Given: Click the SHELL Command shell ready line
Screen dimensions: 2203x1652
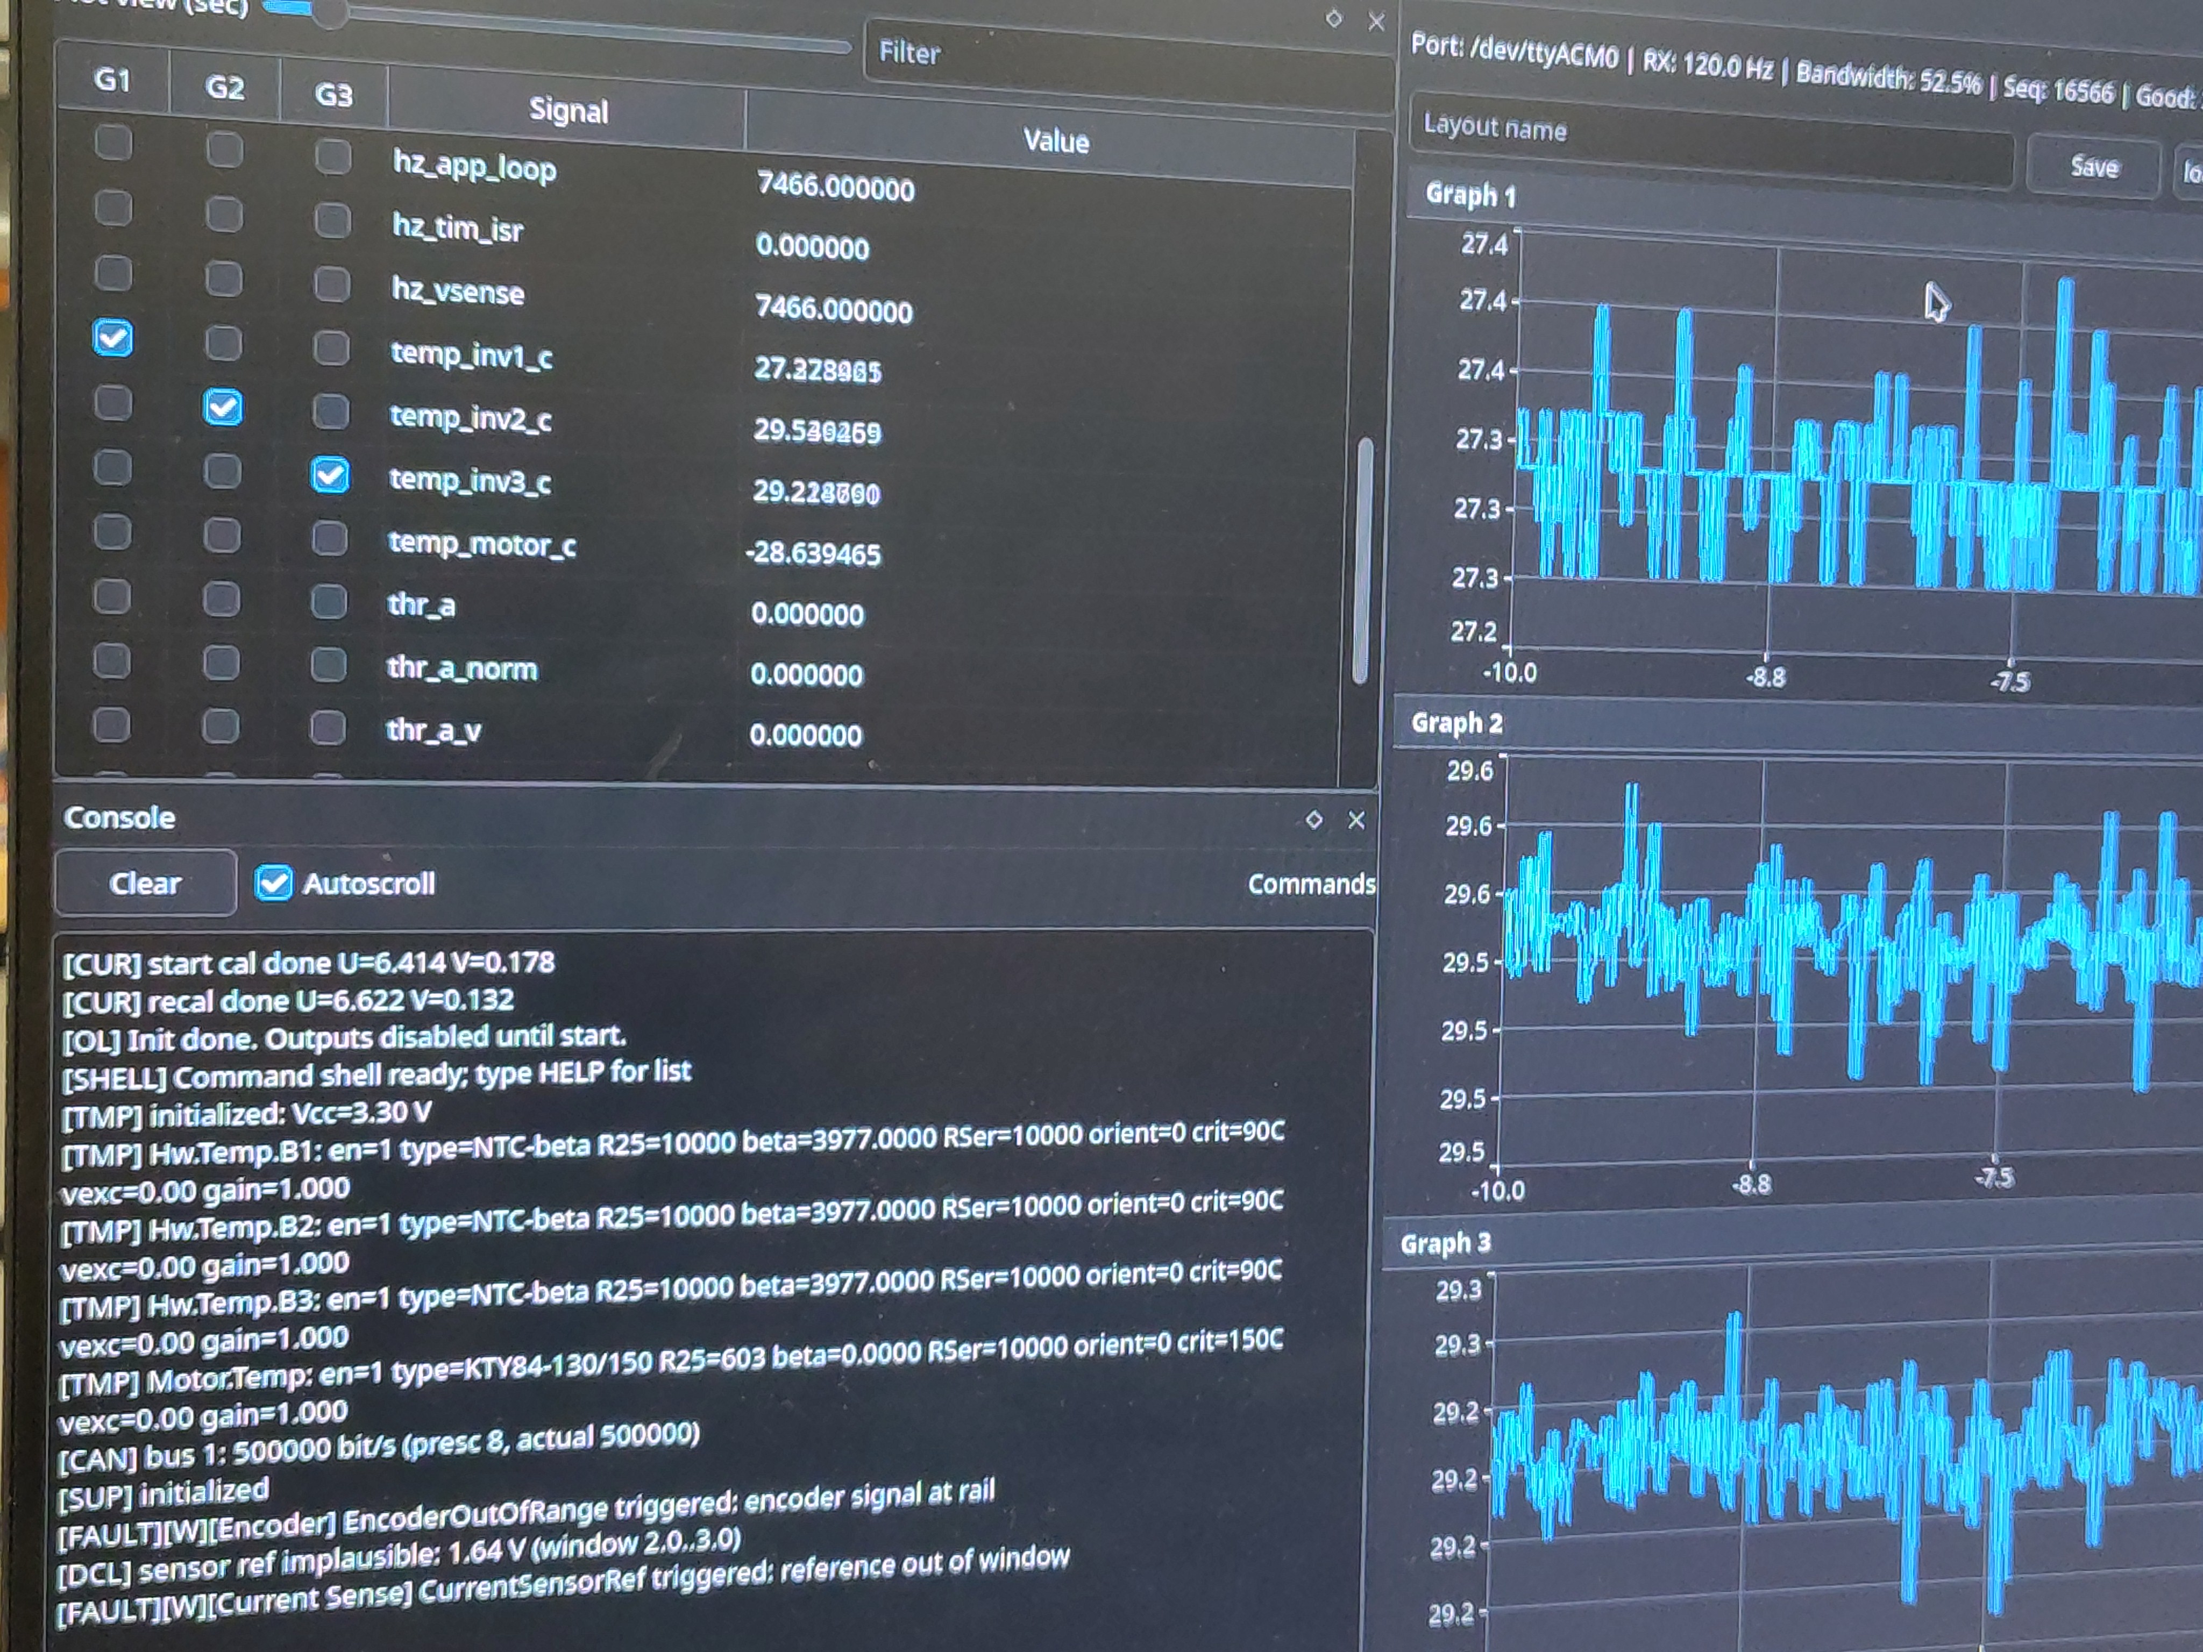Looking at the screenshot, I should tap(376, 1074).
